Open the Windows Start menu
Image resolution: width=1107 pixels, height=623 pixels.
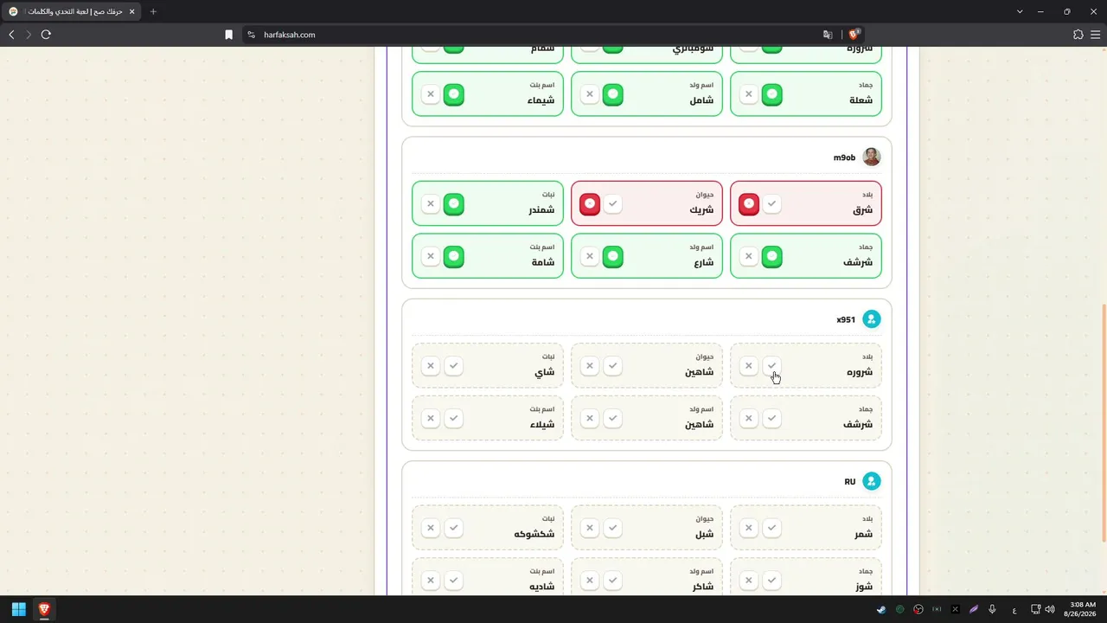18,609
